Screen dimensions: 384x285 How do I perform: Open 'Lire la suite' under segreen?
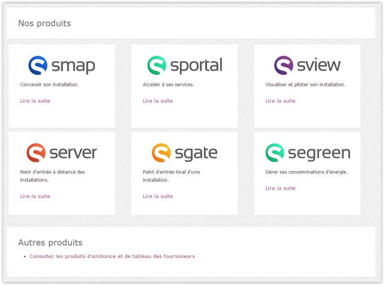tap(280, 188)
